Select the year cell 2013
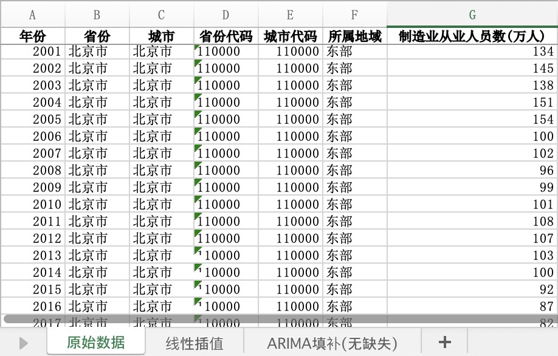 [33, 255]
